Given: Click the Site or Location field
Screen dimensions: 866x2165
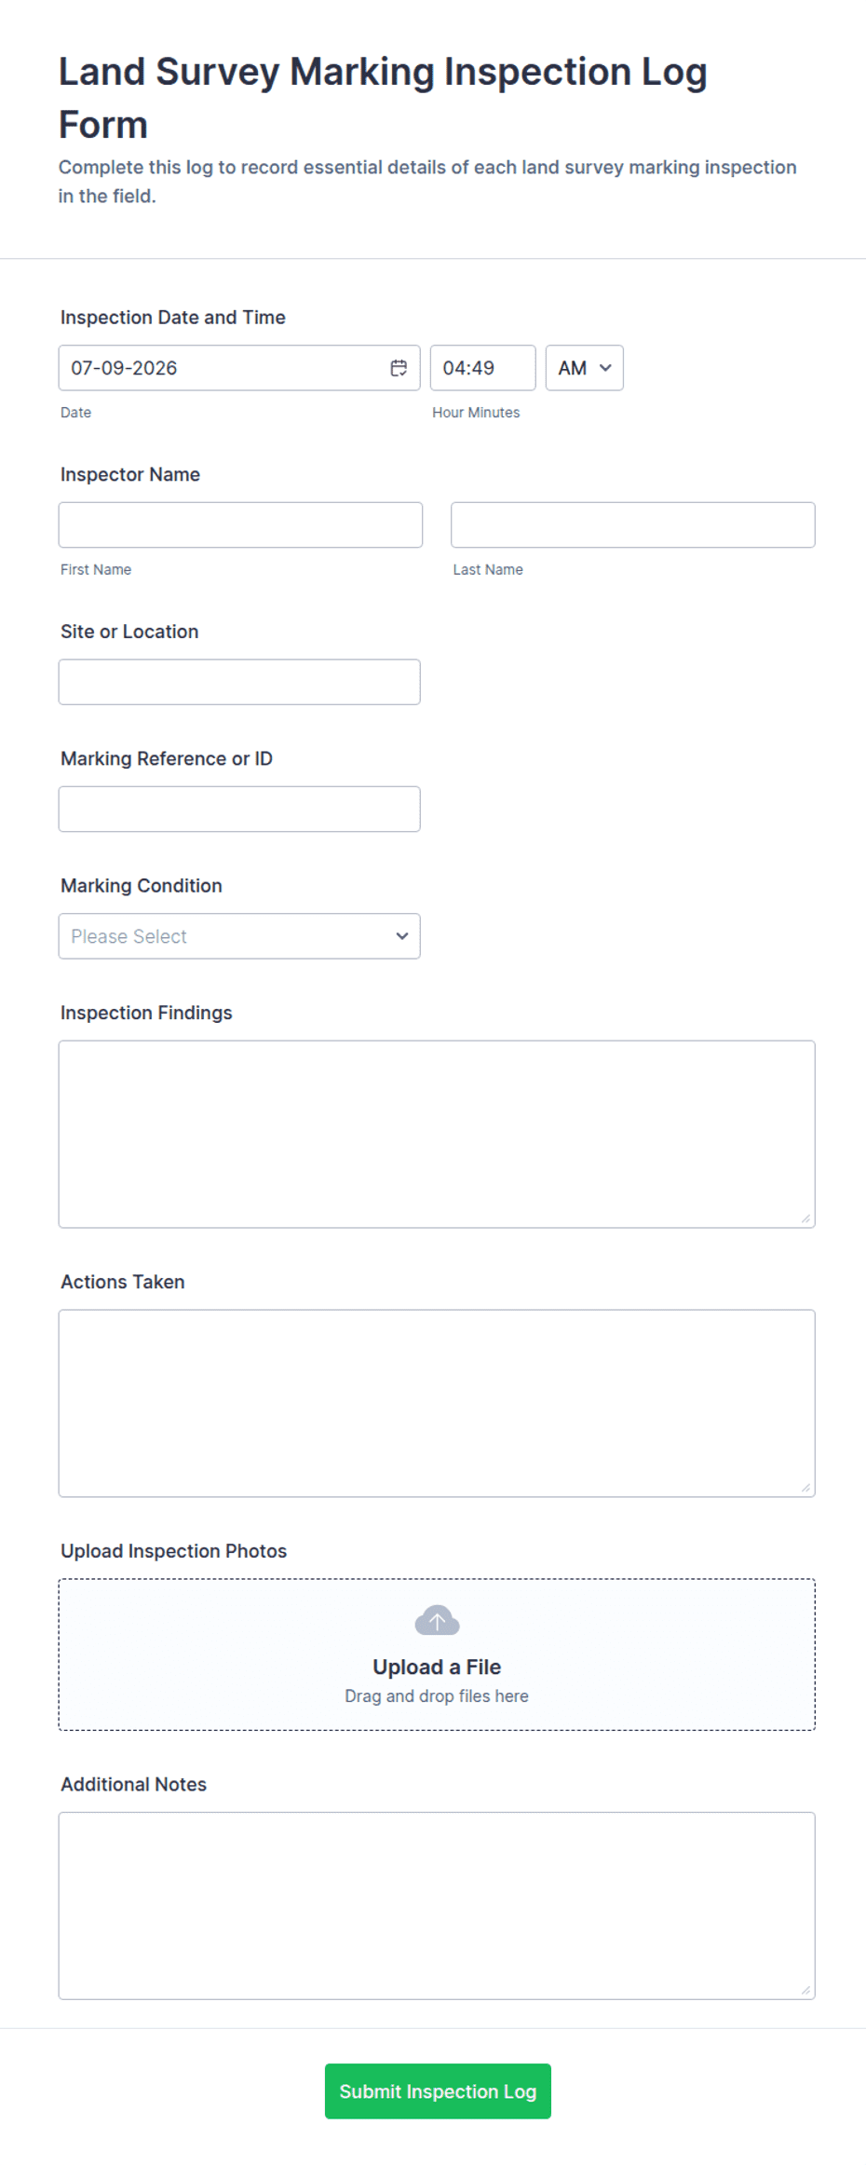Looking at the screenshot, I should [x=239, y=682].
